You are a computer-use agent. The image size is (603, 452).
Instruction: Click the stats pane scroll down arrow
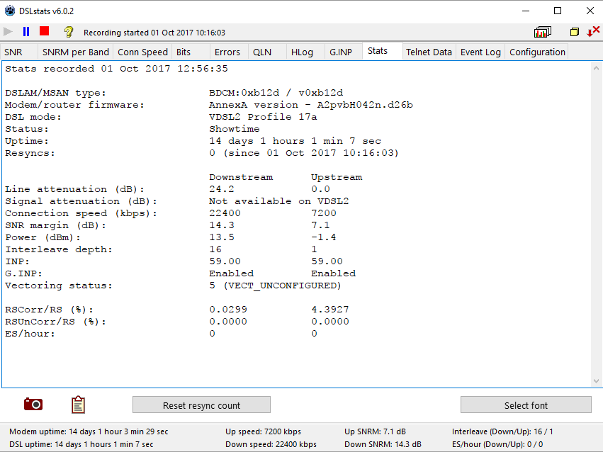[596, 381]
